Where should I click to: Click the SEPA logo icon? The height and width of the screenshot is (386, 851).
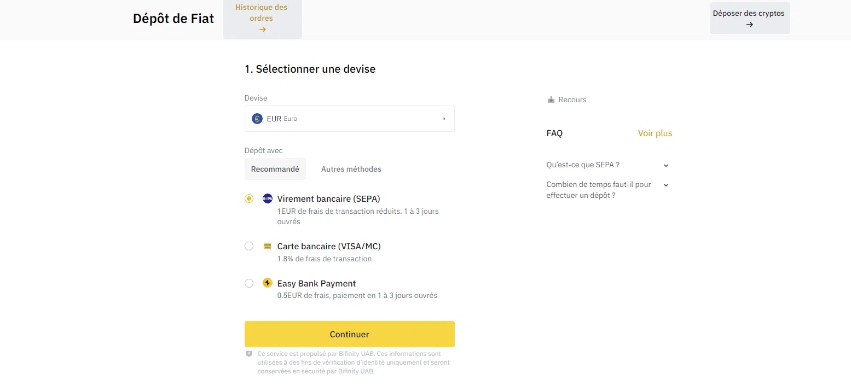coord(267,198)
